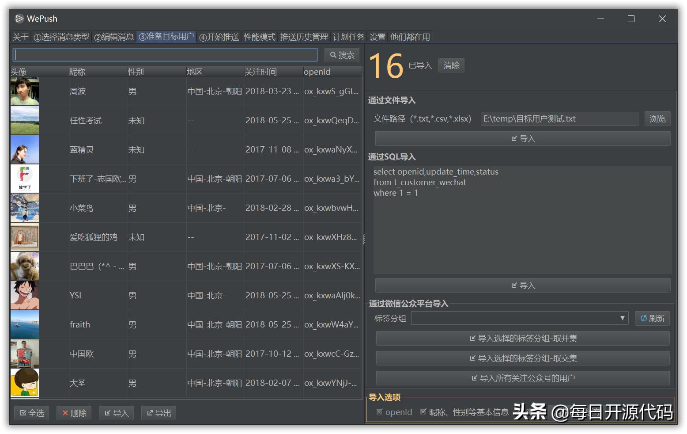Click the WePush logo in the title bar
The image size is (687, 434).
coord(19,19)
